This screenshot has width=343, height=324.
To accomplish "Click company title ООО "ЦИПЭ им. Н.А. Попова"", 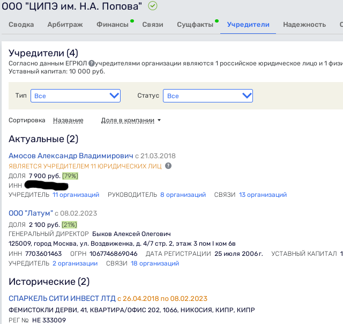I will tap(72, 6).
